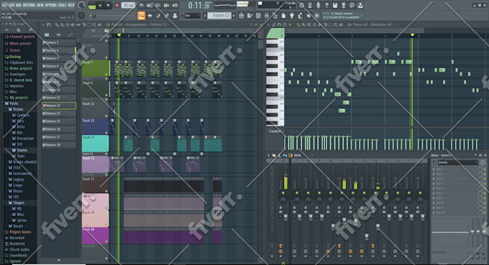Click the playlist green playhead marker
Screen dimensions: 489x265
(119, 35)
